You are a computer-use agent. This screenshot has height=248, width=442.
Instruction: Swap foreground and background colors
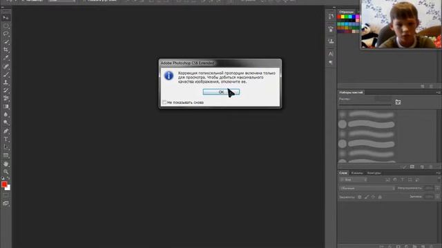point(8,178)
